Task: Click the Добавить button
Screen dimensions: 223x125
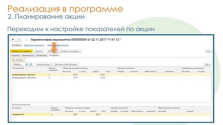Action: [17, 64]
